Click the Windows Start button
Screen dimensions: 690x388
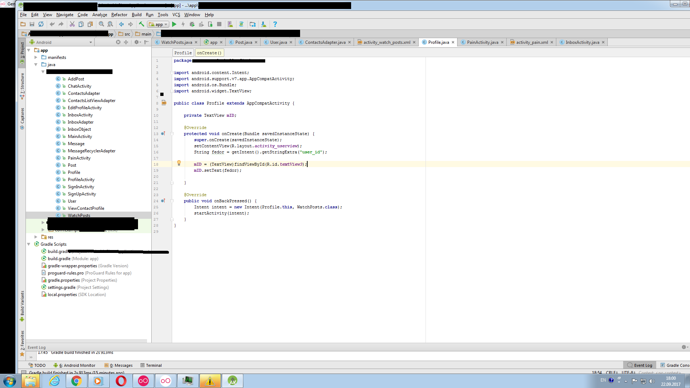[x=9, y=381]
